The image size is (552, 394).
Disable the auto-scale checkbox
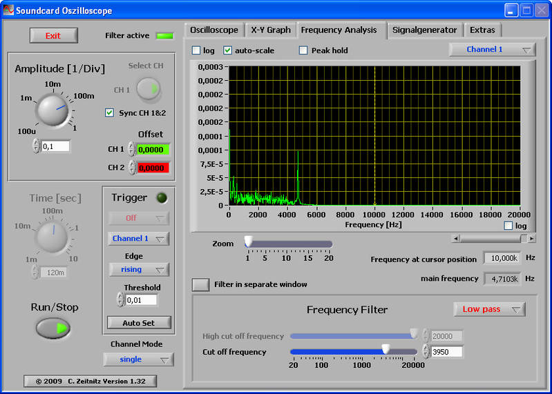pos(227,50)
